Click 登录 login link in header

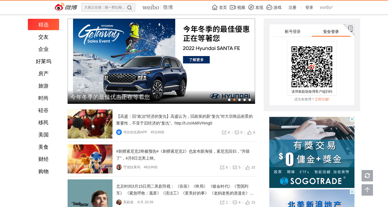coord(309,7)
